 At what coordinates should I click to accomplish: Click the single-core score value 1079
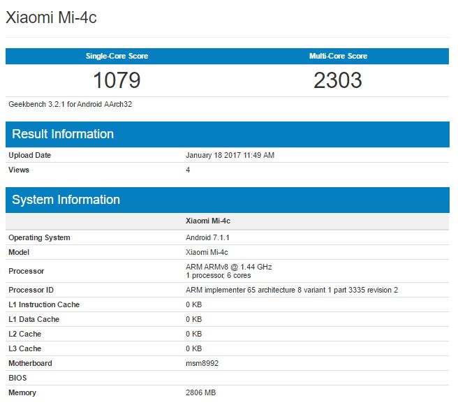[117, 80]
